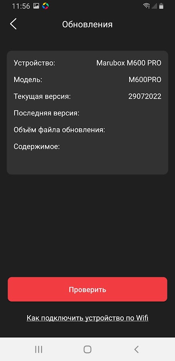Select the M600PRO model value
Screen dimensions: 175x361
coord(145,80)
